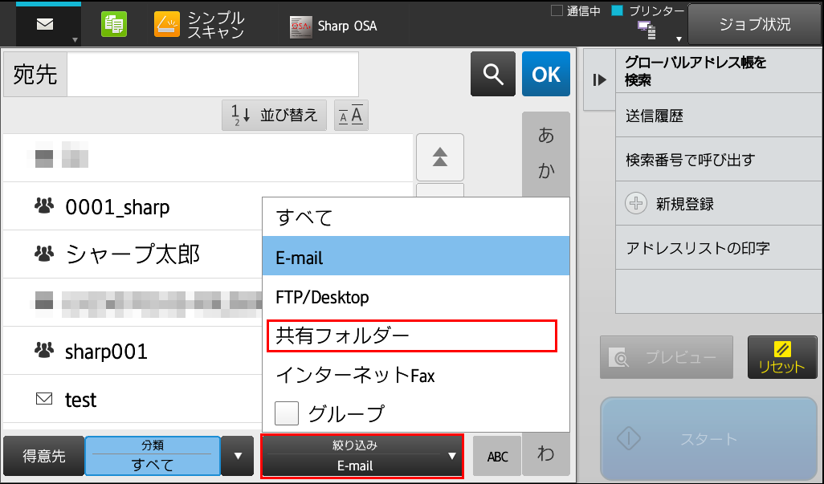Open ジョブ状況 job status
This screenshot has height=484, width=824.
(x=753, y=25)
